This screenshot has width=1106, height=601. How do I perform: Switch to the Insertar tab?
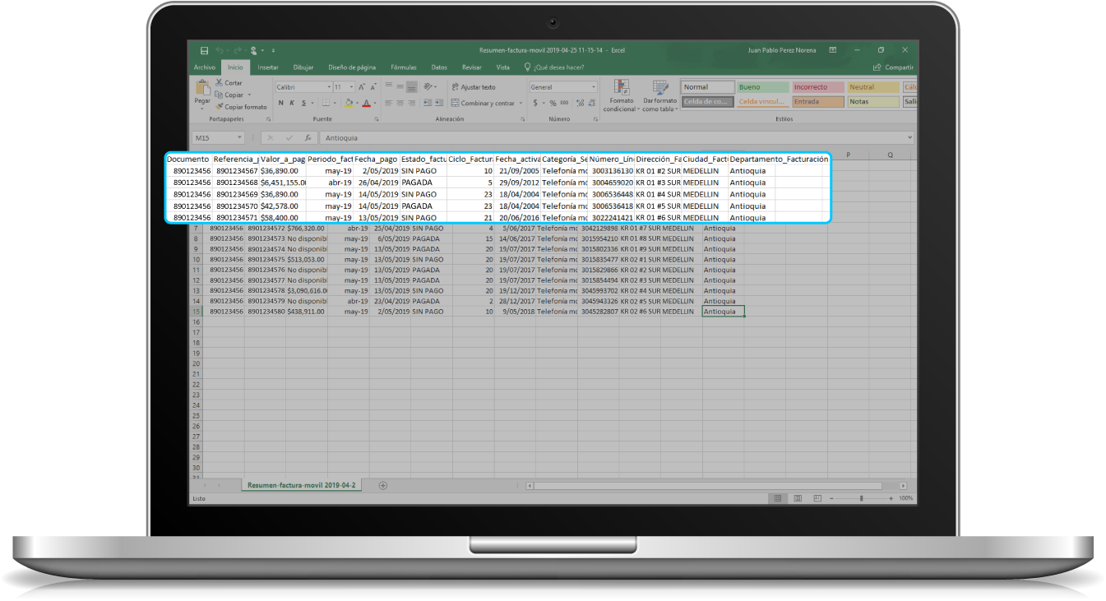point(268,67)
